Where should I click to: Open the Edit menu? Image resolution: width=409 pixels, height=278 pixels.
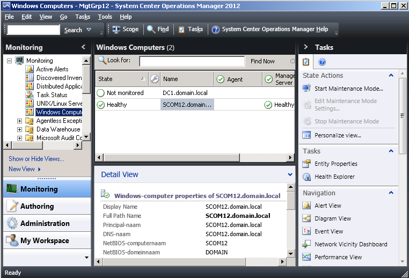coord(27,17)
